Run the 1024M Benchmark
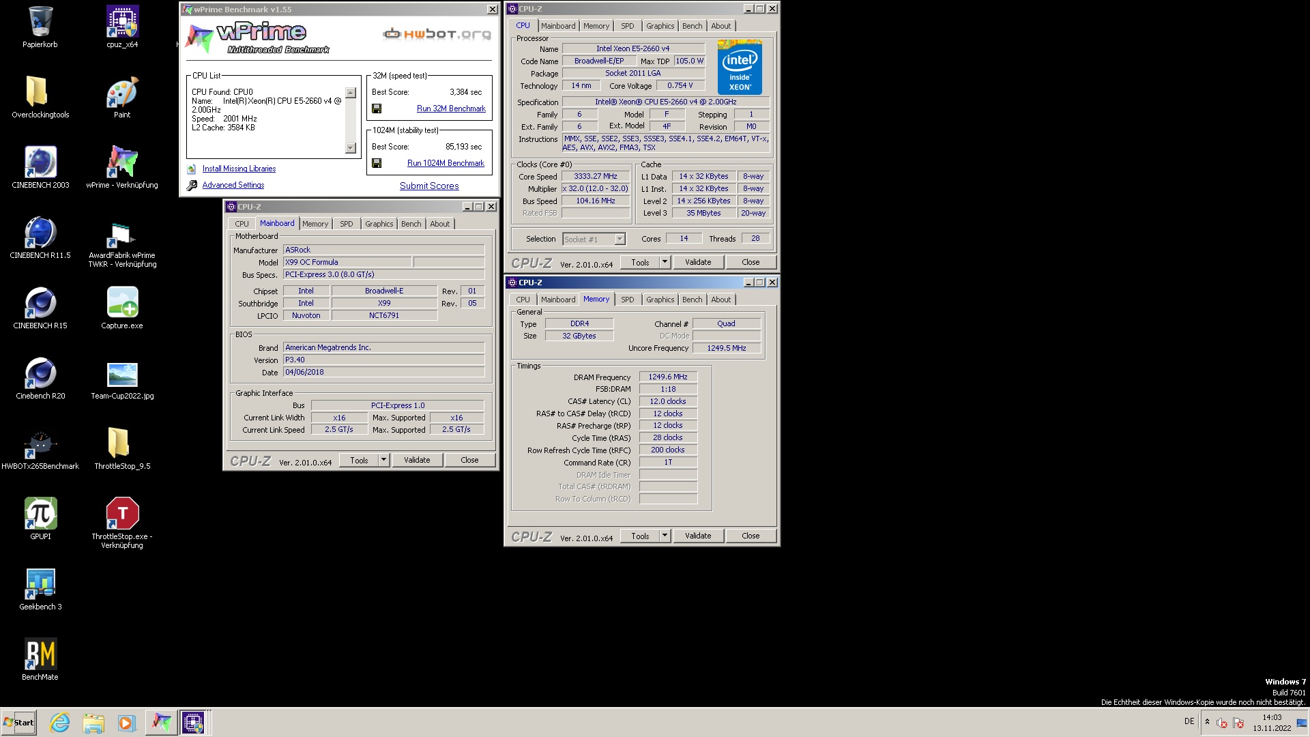 446,163
